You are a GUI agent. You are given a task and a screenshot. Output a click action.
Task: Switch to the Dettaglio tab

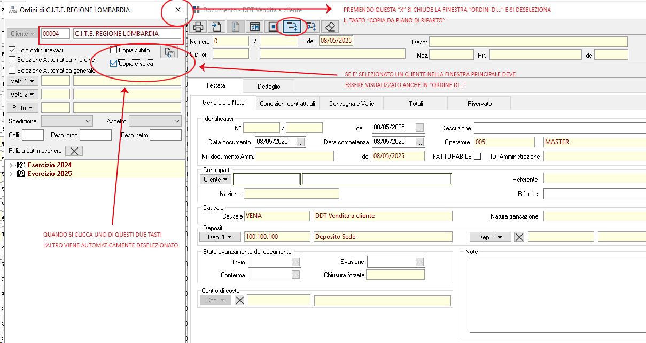(269, 86)
